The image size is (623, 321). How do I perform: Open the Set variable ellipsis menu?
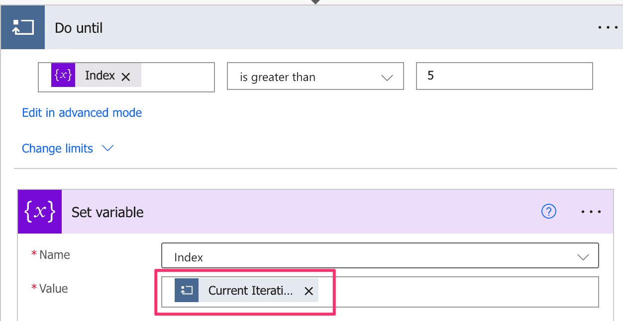[x=591, y=212]
